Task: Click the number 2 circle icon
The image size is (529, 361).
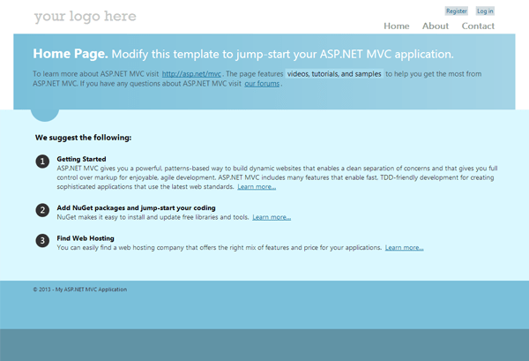Action: pos(42,210)
